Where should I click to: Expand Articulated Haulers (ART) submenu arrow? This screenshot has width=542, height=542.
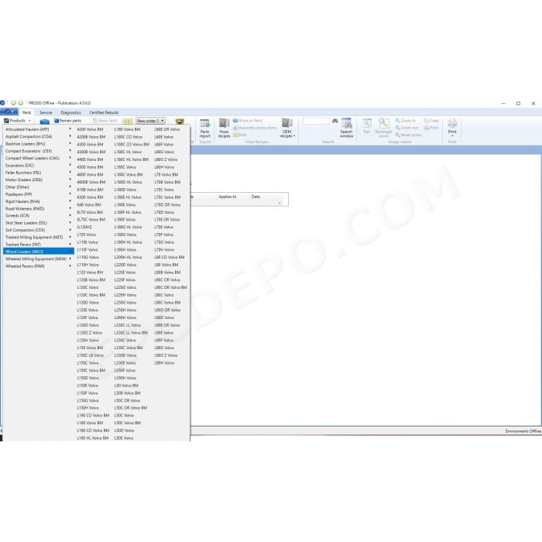70,129
